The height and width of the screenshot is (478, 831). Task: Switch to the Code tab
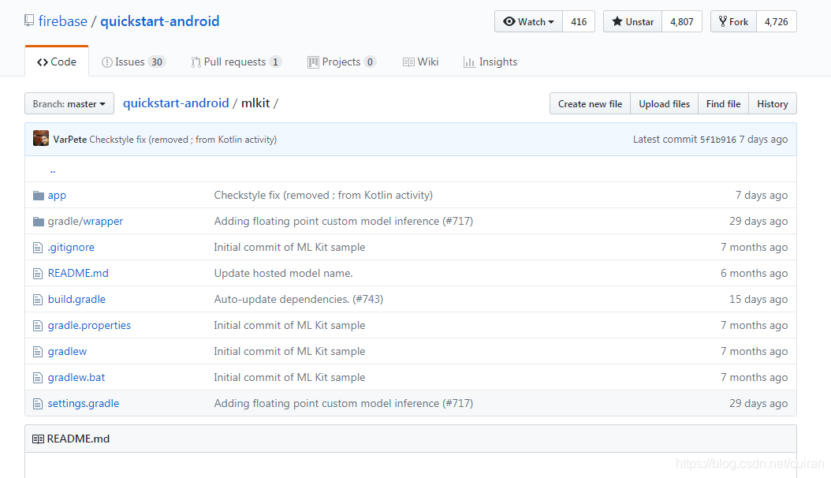tap(57, 62)
